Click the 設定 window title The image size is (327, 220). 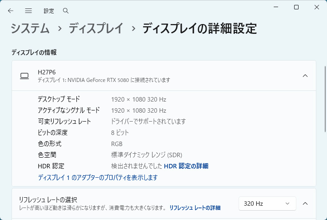[x=49, y=11]
